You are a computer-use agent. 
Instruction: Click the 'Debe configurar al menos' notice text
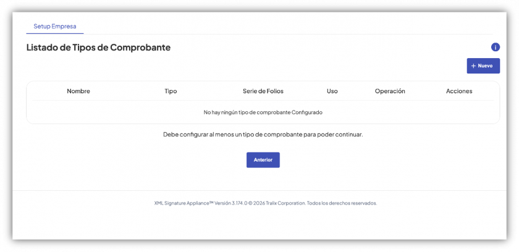pos(263,135)
